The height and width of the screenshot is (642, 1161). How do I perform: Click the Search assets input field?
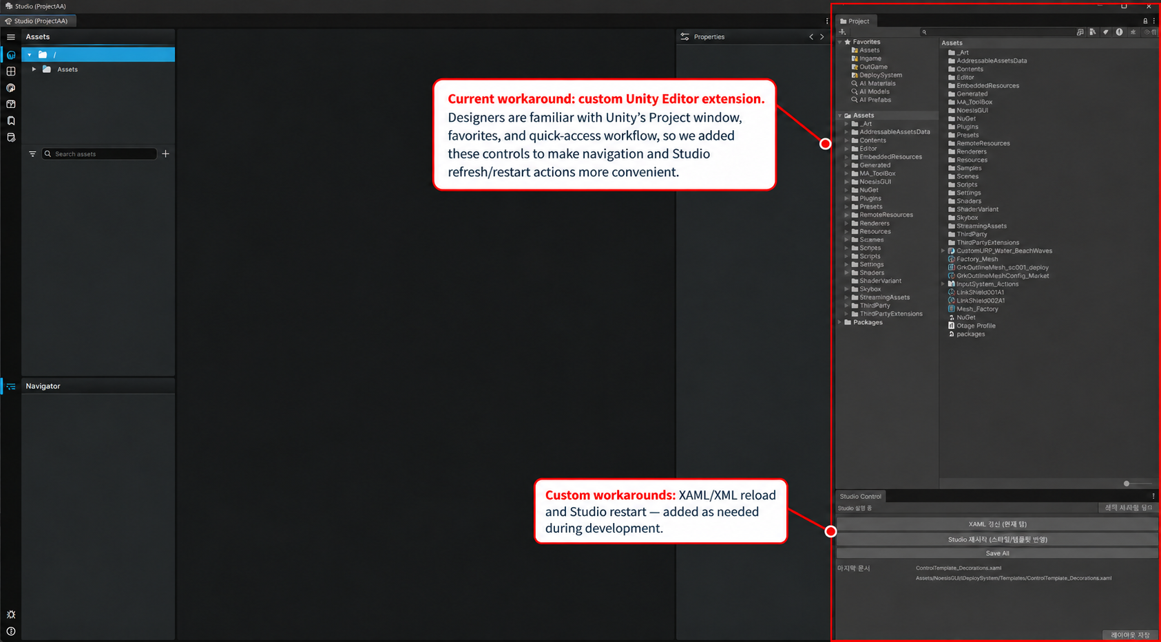tap(100, 154)
